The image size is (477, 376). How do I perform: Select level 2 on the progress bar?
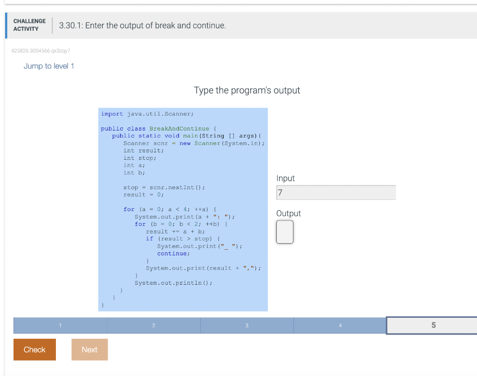click(154, 325)
